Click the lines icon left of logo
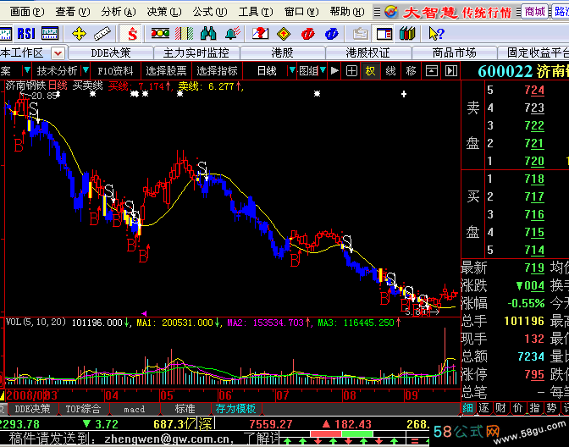Image resolution: width=569 pixels, height=447 pixels. click(x=377, y=12)
